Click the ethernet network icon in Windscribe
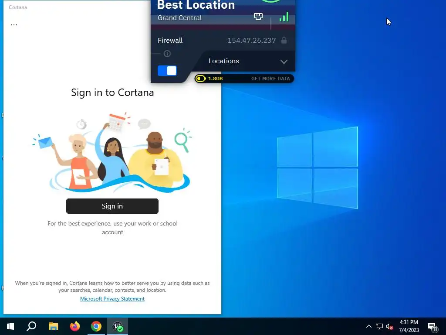This screenshot has width=446, height=335. [x=258, y=17]
